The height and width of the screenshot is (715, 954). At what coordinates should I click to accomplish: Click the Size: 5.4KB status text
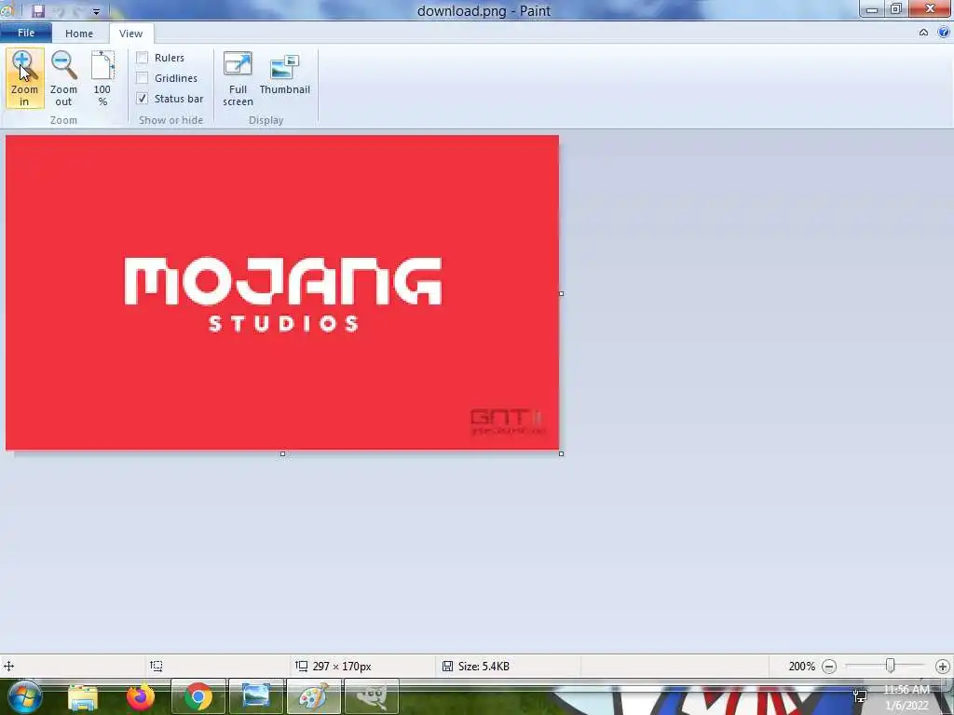(484, 667)
